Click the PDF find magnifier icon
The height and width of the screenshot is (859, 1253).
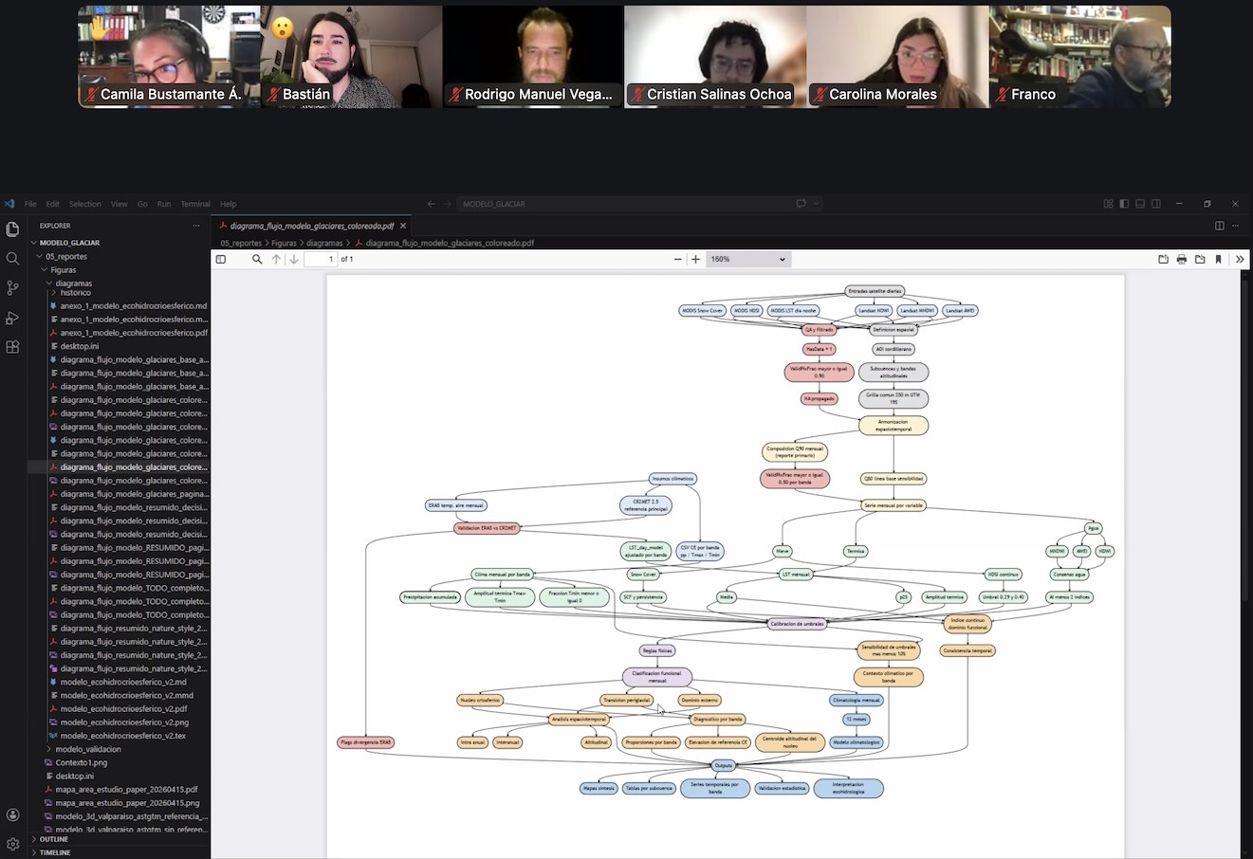(257, 259)
